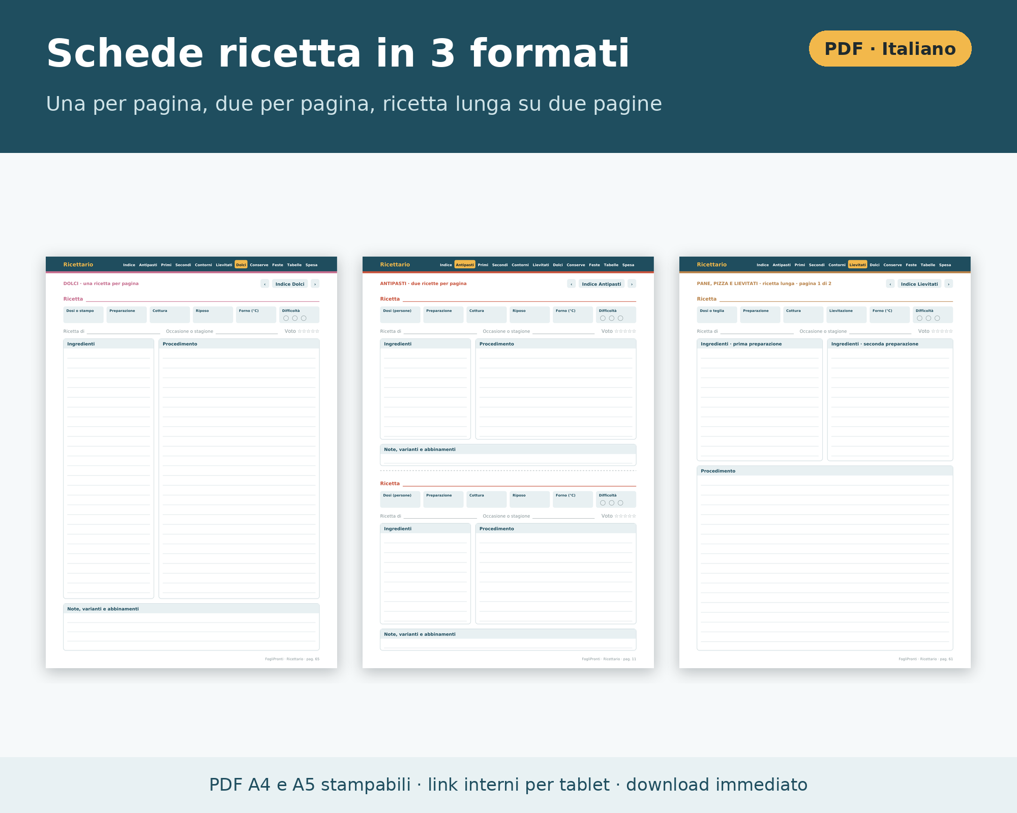Screen dimensions: 1017x813
Task: Click 'Procedimento' heading on Lievitati page
Action: point(718,471)
